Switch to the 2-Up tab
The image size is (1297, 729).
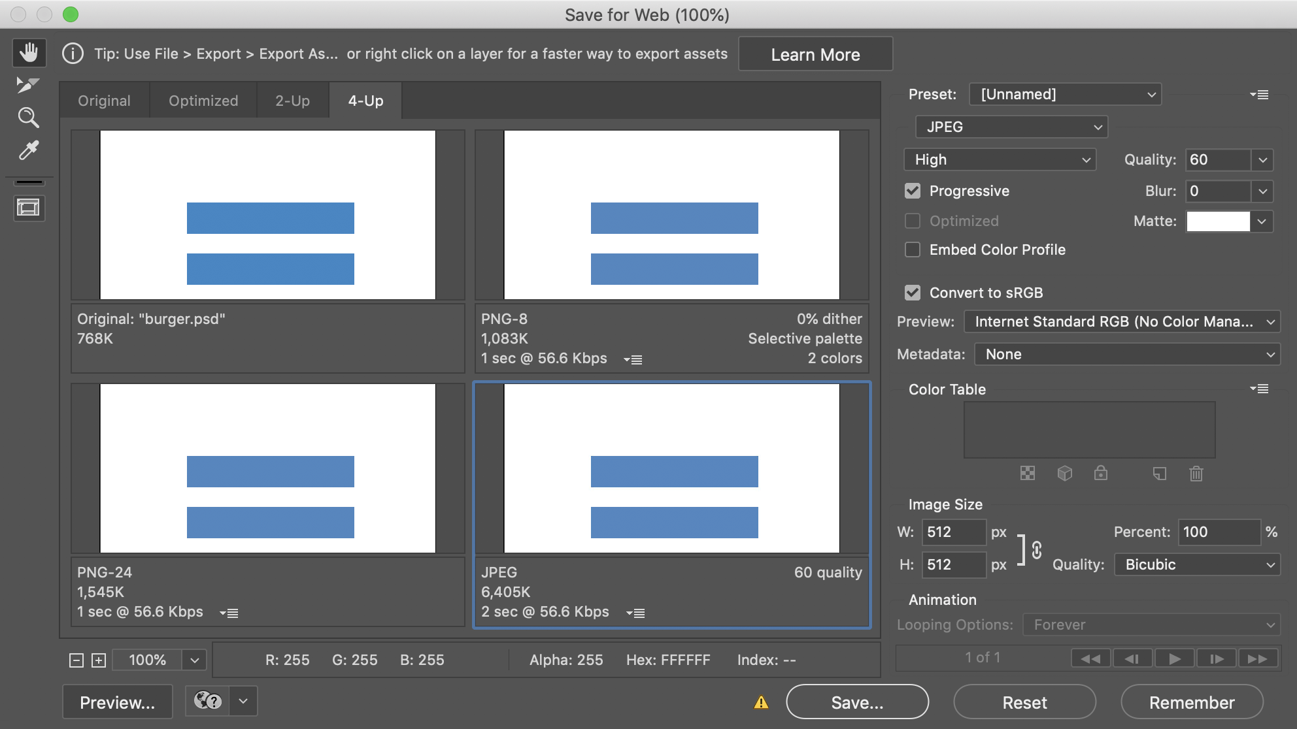pos(293,100)
